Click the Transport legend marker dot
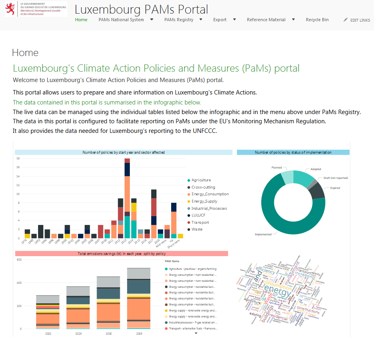The width and height of the screenshot is (374, 337). [x=189, y=223]
